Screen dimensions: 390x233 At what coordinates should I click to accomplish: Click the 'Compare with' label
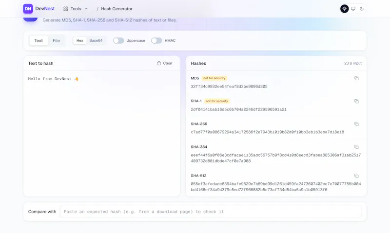[x=42, y=212]
